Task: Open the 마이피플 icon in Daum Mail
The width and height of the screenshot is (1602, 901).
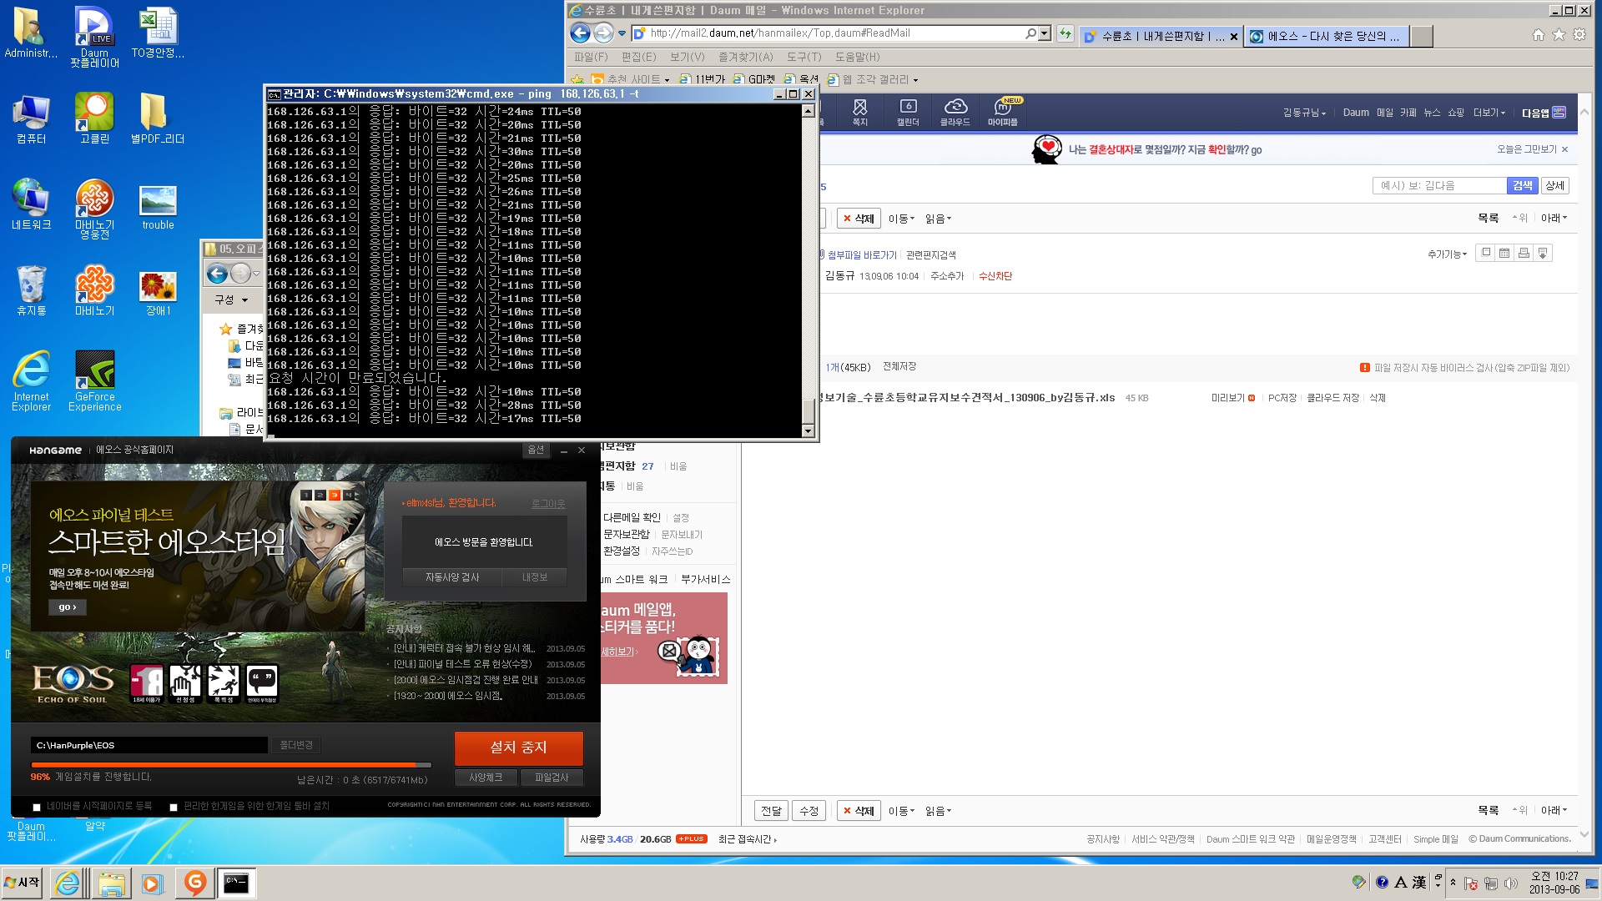Action: pyautogui.click(x=1003, y=112)
